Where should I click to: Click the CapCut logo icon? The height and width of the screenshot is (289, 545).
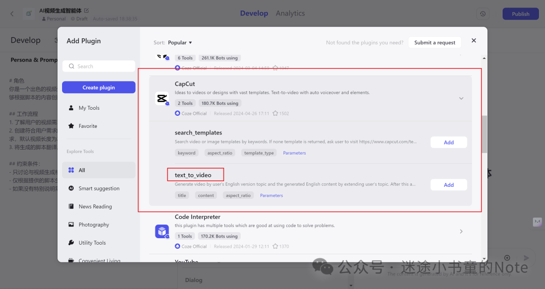click(x=161, y=99)
